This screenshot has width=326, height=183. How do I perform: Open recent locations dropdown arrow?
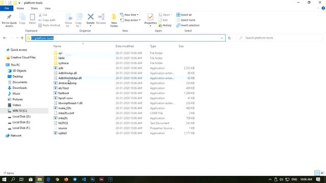point(17,38)
